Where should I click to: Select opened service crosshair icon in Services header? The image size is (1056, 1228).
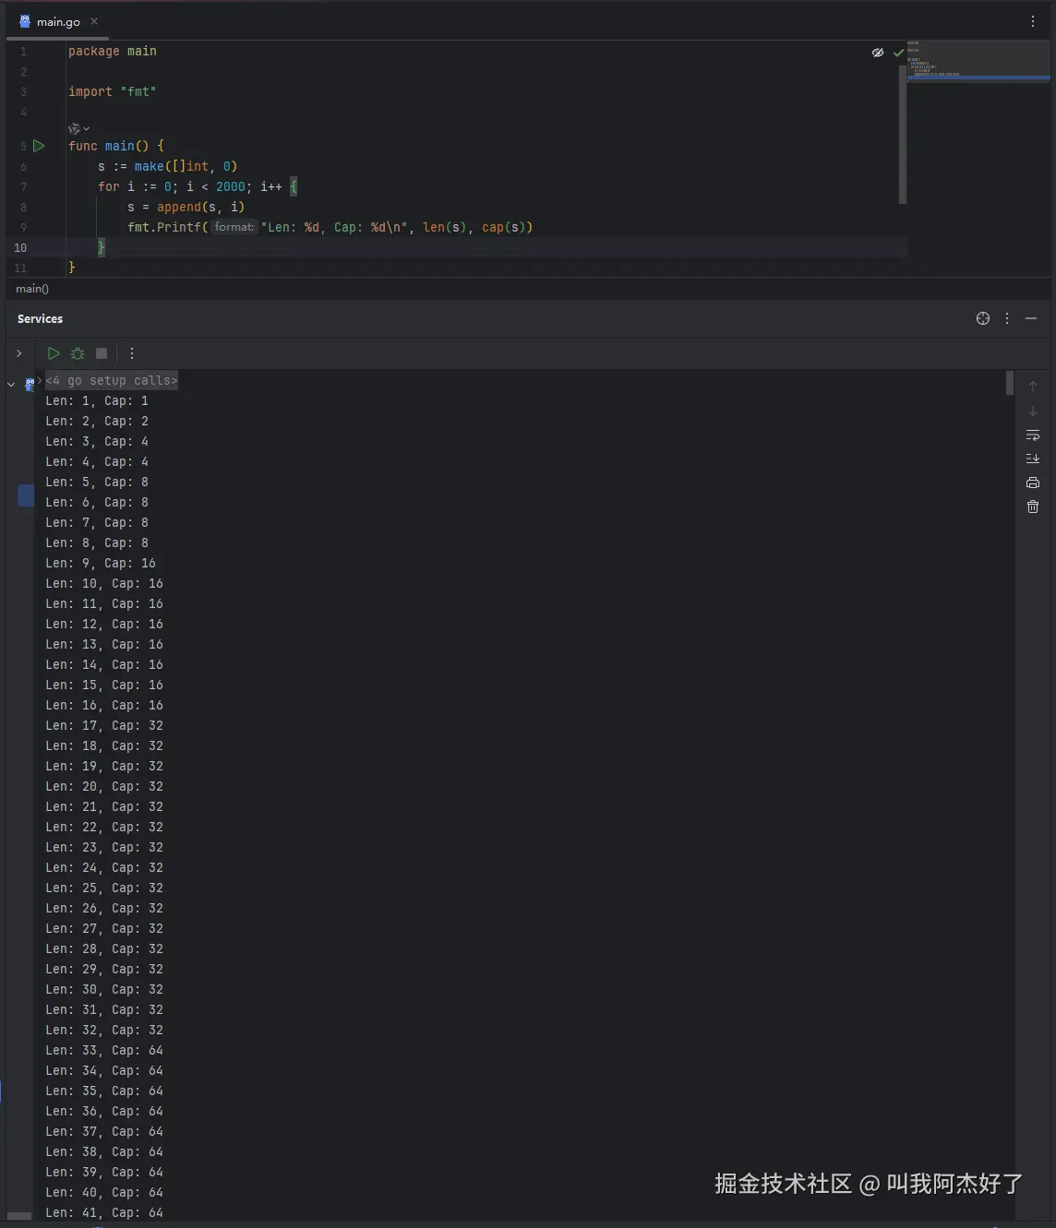tap(983, 318)
